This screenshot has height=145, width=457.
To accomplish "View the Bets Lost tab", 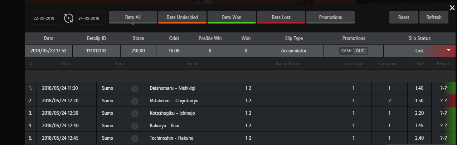I will [x=281, y=17].
